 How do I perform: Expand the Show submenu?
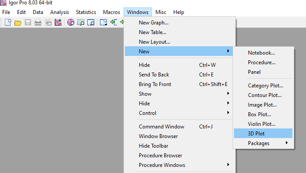(x=179, y=94)
